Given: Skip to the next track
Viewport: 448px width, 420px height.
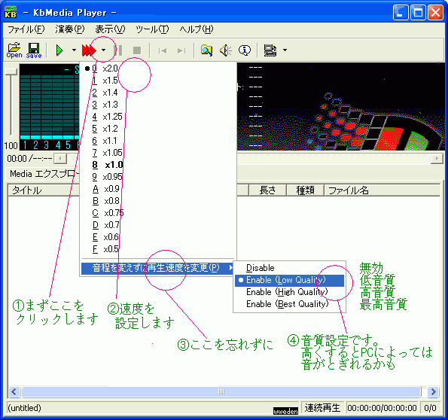Looking at the screenshot, I should point(181,51).
